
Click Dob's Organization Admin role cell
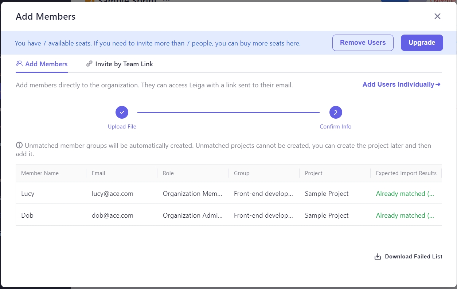coord(192,215)
